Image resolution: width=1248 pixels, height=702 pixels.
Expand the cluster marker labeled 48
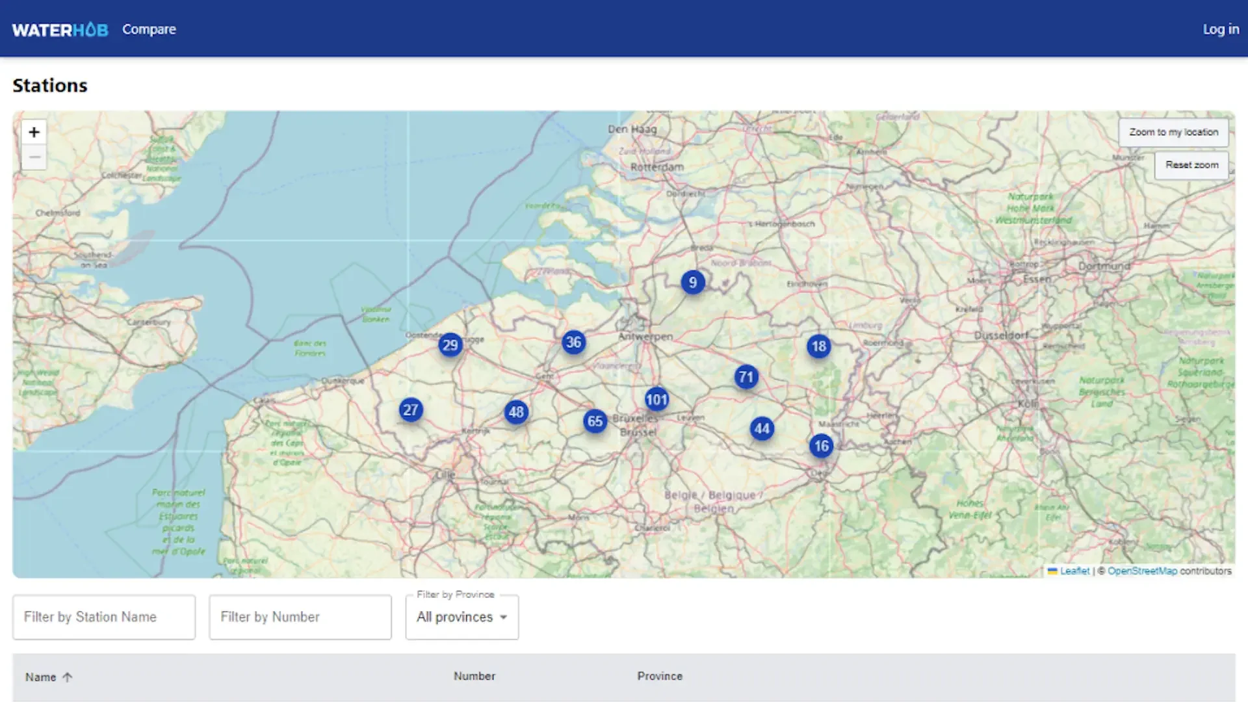(516, 412)
